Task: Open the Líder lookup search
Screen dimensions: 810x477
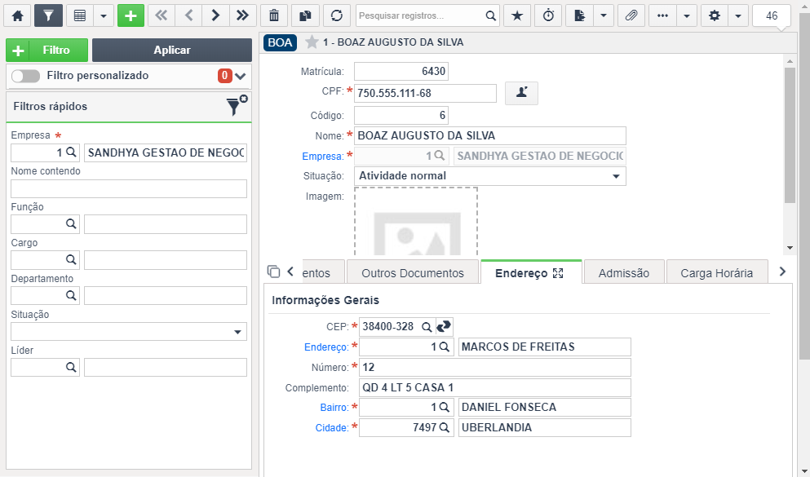Action: coord(71,367)
